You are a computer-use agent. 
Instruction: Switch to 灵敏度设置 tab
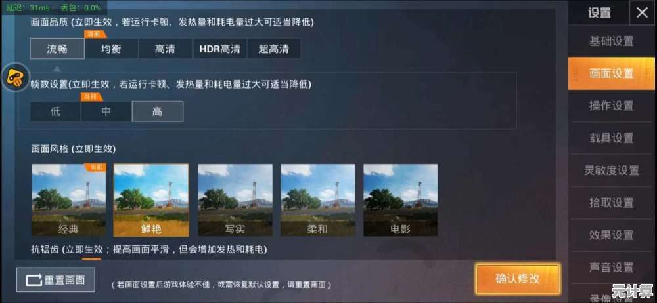pyautogui.click(x=611, y=171)
